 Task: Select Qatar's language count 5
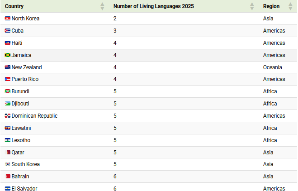[115, 153]
